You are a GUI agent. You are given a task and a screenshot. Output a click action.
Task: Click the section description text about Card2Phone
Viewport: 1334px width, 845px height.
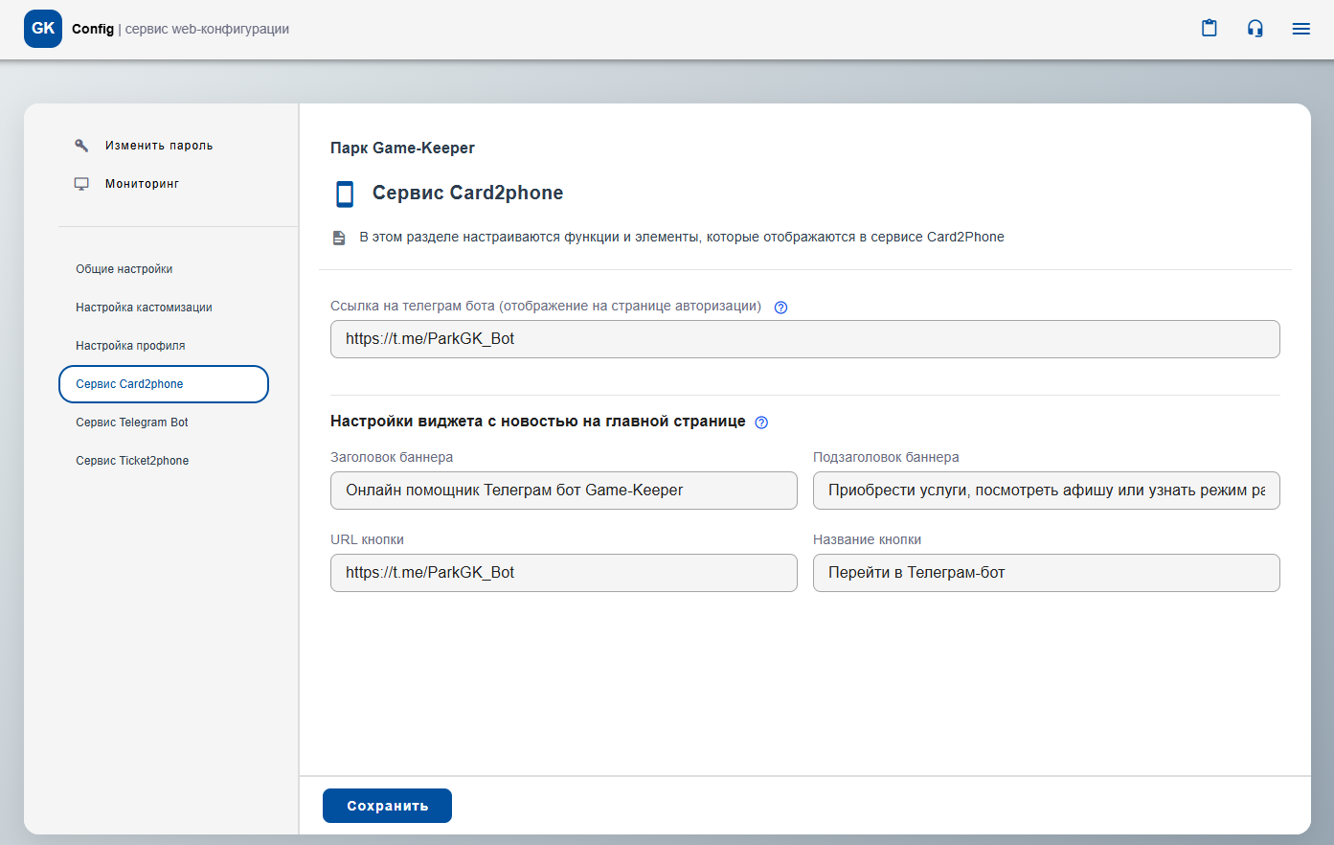[x=682, y=237]
